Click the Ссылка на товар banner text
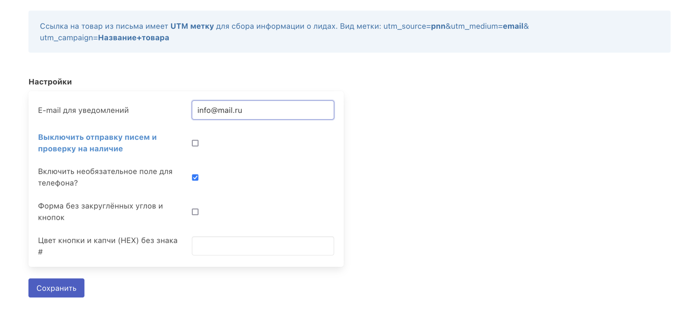Screen dimensions: 690x322 click(x=68, y=26)
